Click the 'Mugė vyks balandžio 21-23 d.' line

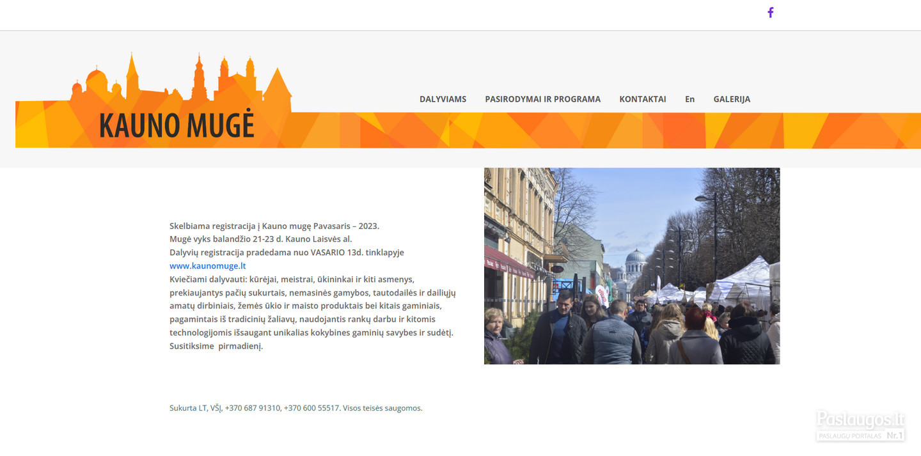(261, 239)
